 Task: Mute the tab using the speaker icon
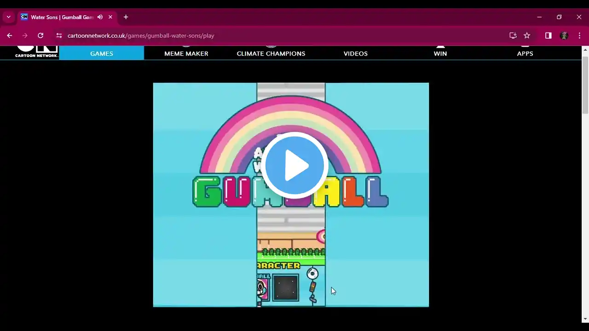click(x=100, y=17)
